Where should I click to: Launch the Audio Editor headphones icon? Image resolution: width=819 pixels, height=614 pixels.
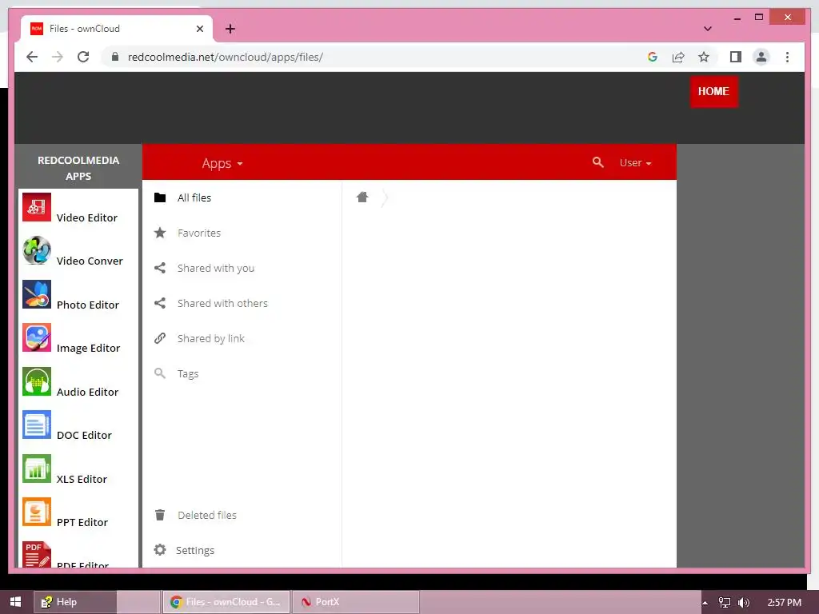click(37, 381)
